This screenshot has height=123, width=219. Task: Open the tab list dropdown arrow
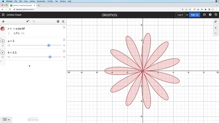coord(216,5)
